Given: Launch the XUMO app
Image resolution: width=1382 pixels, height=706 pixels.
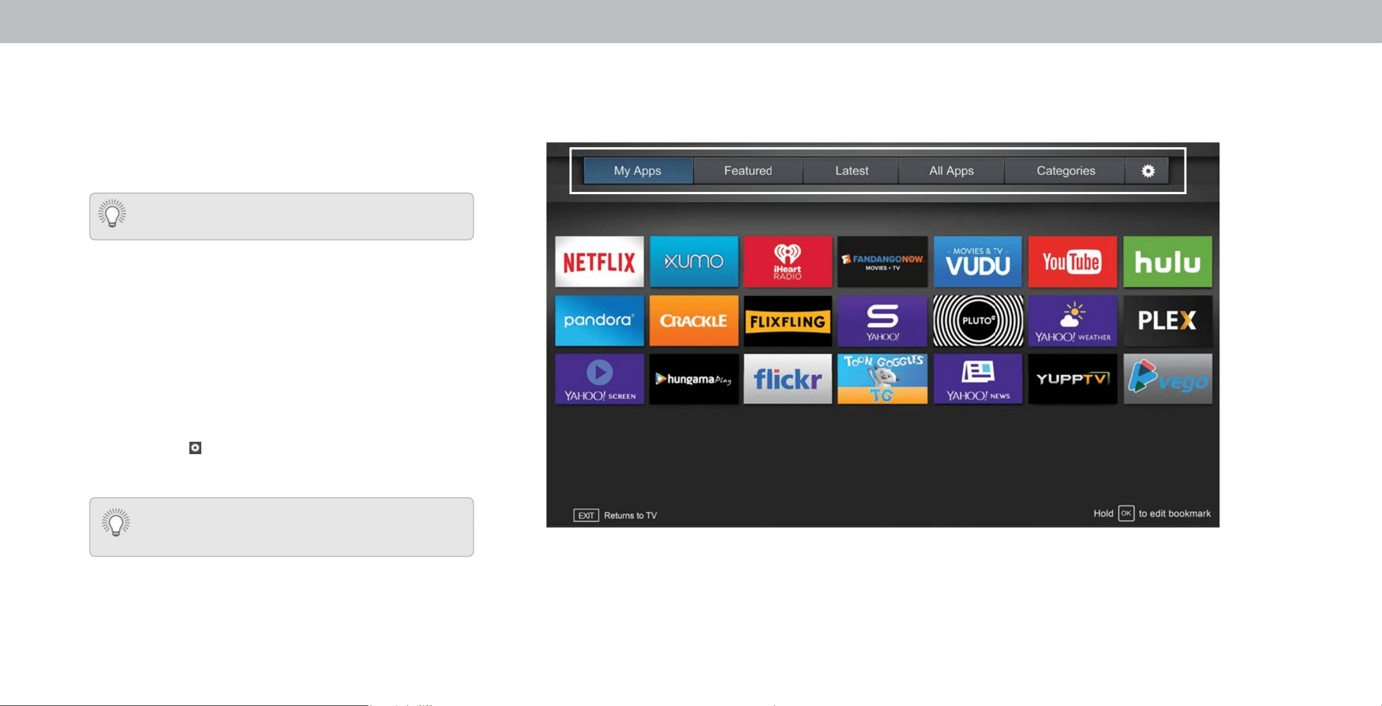Looking at the screenshot, I should [694, 262].
